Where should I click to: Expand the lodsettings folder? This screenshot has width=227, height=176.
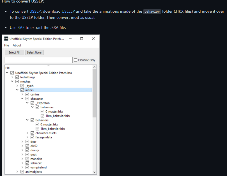(x=12, y=77)
